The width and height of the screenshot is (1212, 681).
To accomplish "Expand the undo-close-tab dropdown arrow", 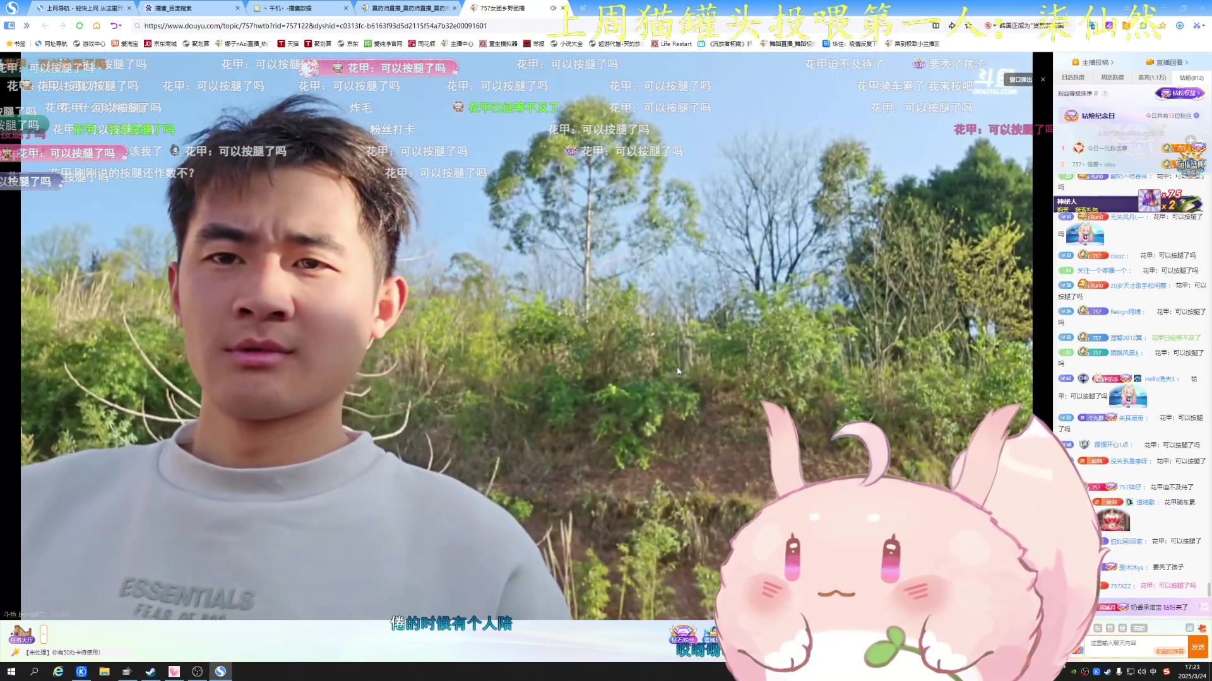I will point(121,26).
